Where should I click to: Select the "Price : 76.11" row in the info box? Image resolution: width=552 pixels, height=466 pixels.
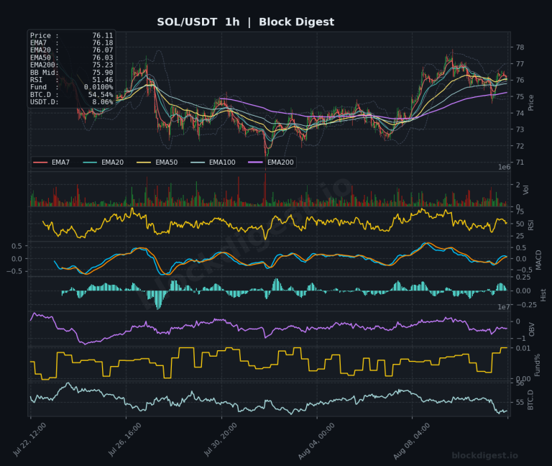[x=71, y=35]
